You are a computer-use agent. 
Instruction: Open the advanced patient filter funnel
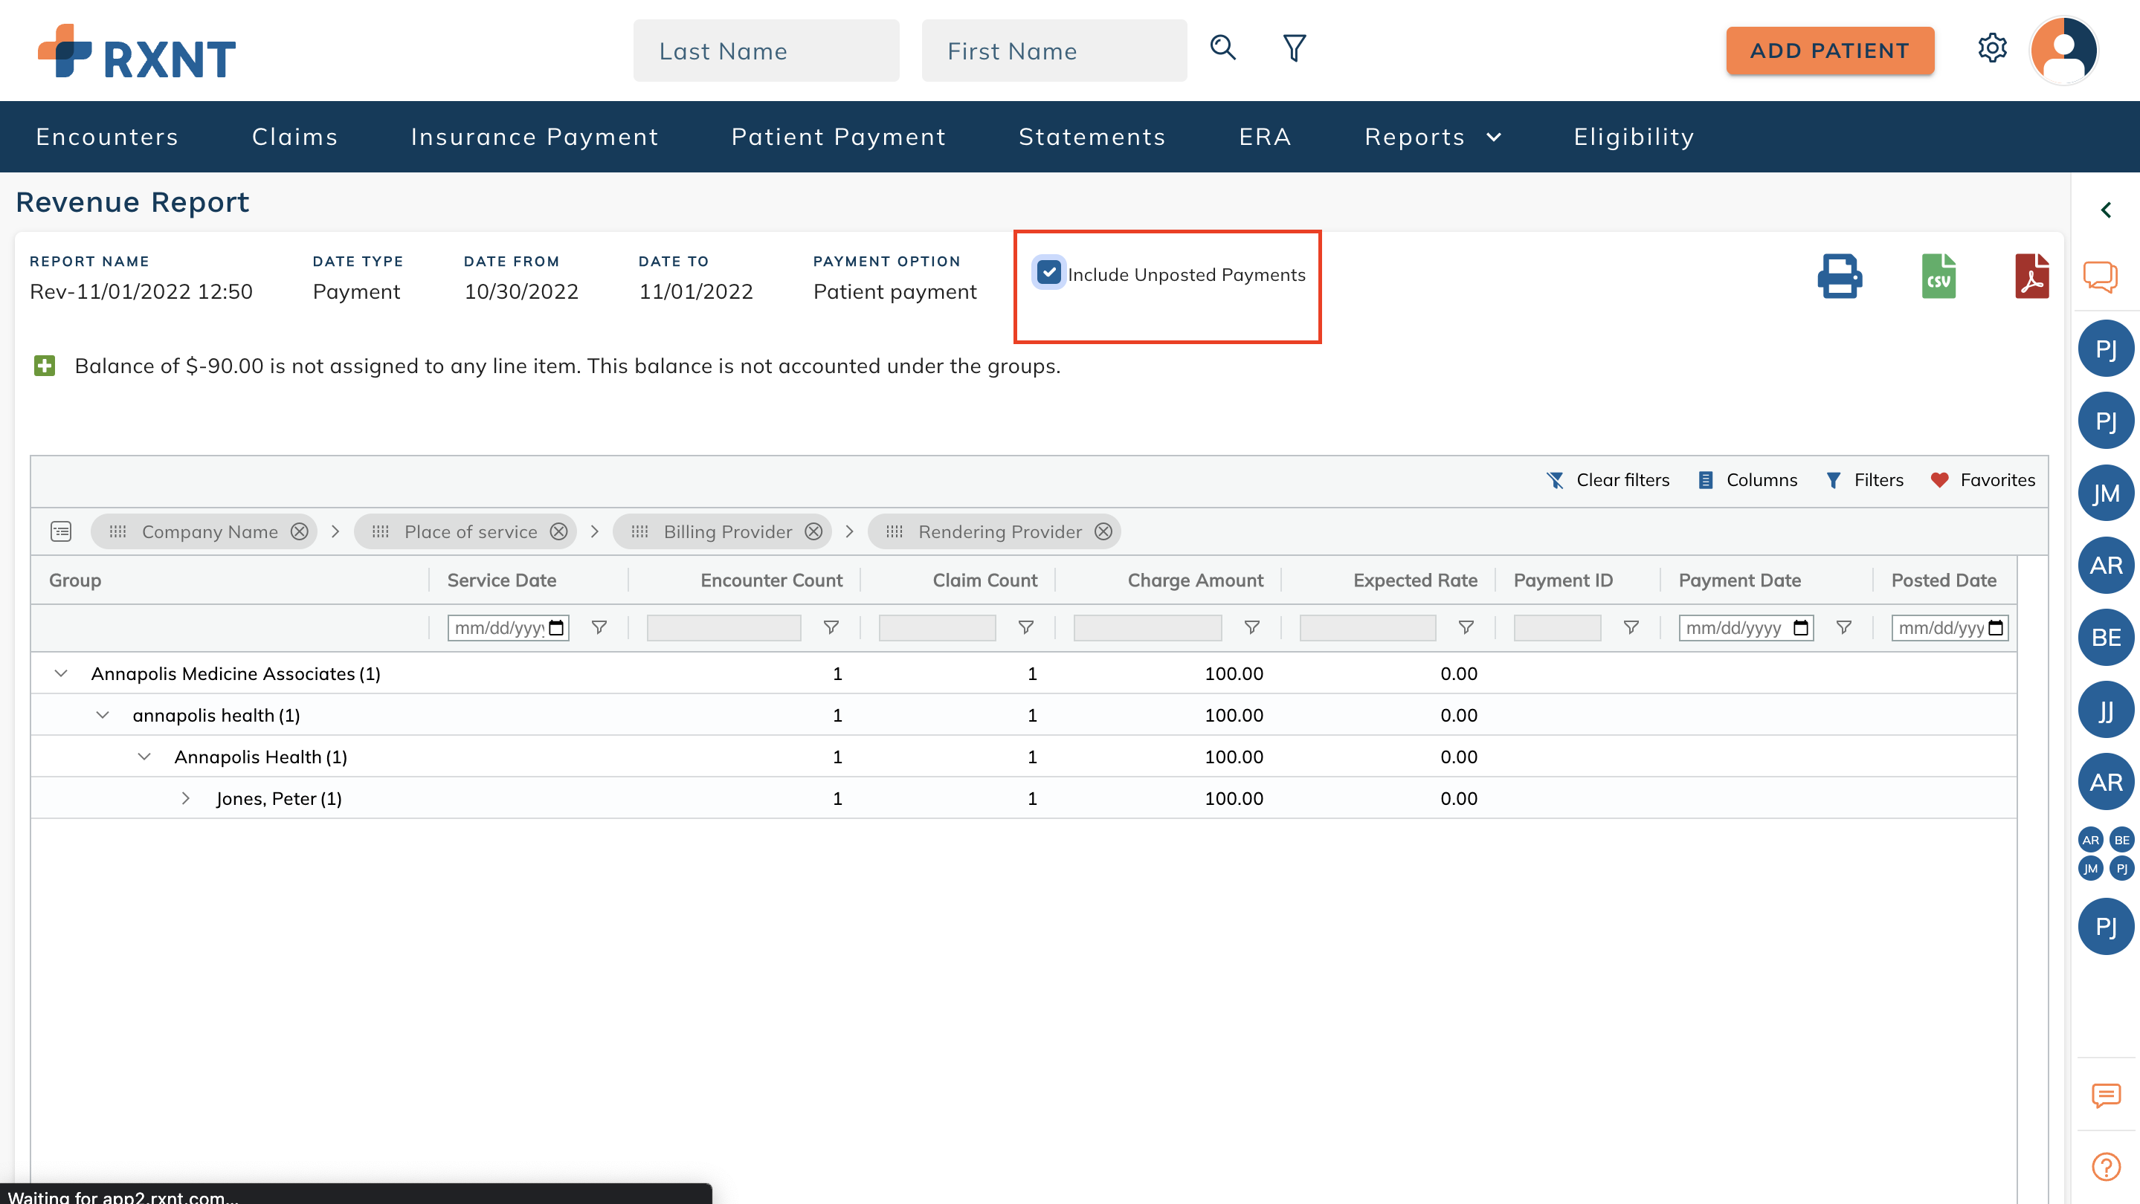coord(1295,48)
